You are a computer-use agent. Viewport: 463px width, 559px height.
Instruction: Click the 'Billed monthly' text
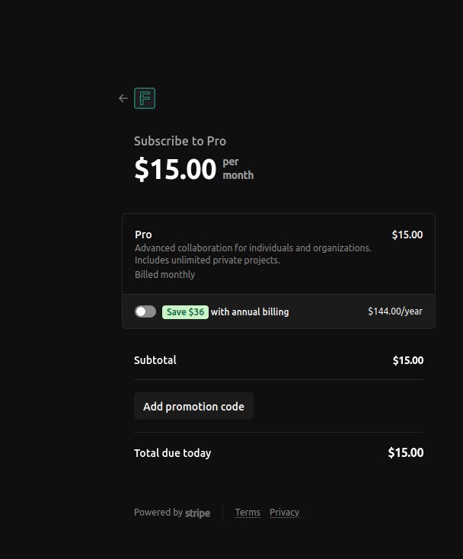pyautogui.click(x=164, y=274)
